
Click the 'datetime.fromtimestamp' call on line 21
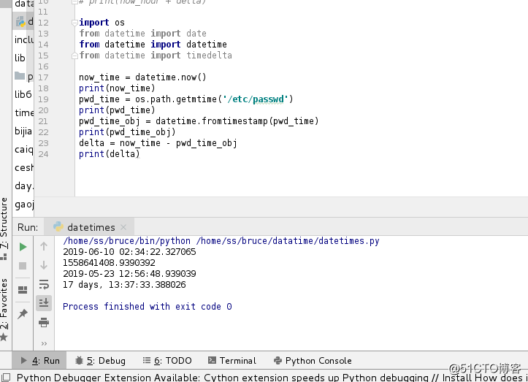pyautogui.click(x=212, y=121)
